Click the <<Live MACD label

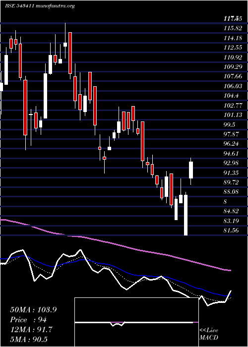[x=209, y=334]
